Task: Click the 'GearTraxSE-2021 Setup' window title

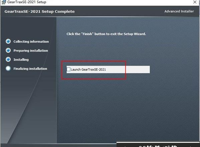Action: pyautogui.click(x=27, y=2)
